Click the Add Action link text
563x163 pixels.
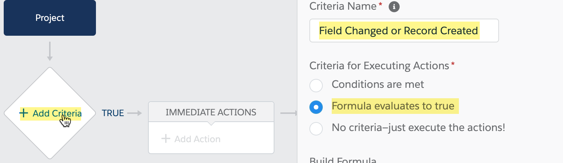click(x=197, y=139)
